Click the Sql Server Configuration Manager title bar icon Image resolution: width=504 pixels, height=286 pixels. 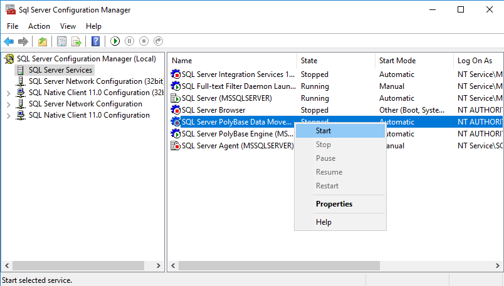pos(10,9)
